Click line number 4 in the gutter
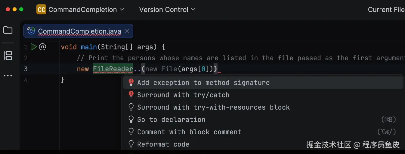The height and width of the screenshot is (154, 405). (x=26, y=80)
